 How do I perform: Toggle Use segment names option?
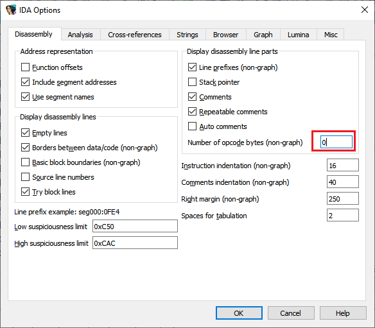[25, 97]
